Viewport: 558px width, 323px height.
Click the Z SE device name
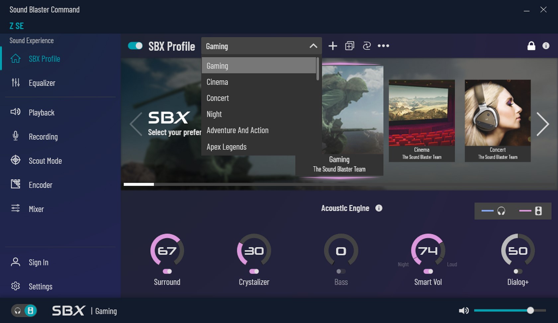tap(17, 26)
